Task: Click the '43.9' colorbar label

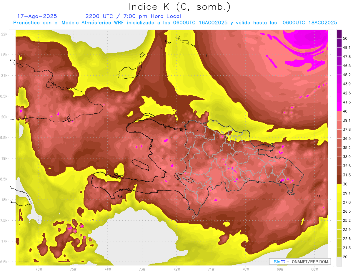Action: click(x=347, y=84)
